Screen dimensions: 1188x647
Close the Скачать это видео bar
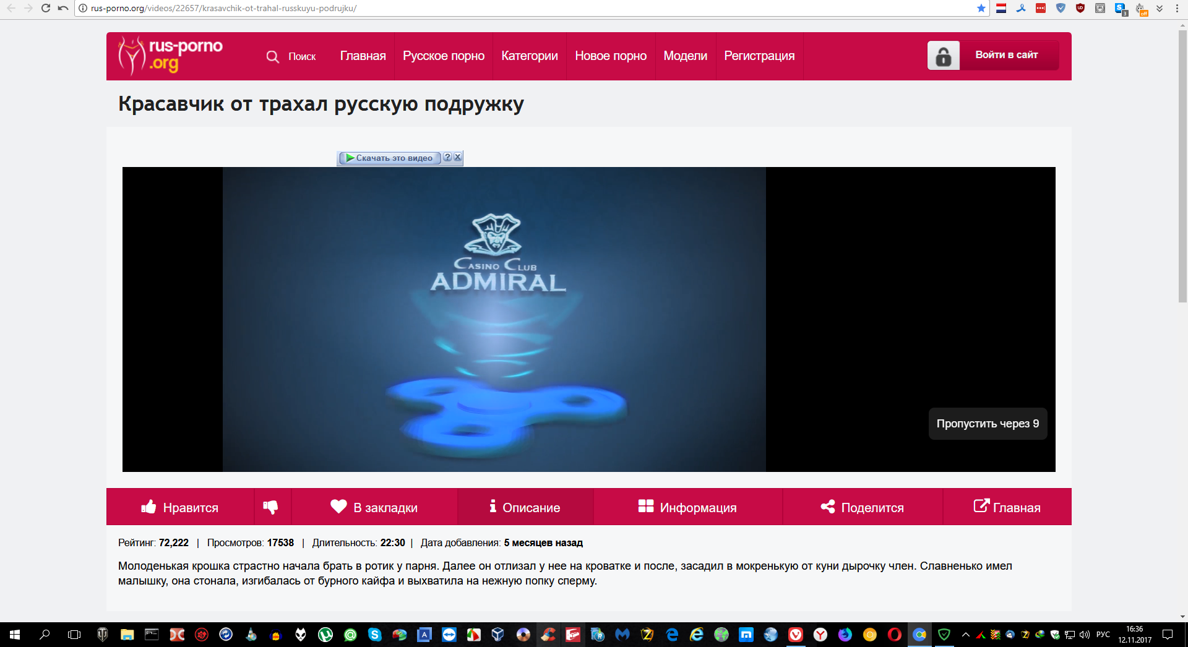pos(458,157)
